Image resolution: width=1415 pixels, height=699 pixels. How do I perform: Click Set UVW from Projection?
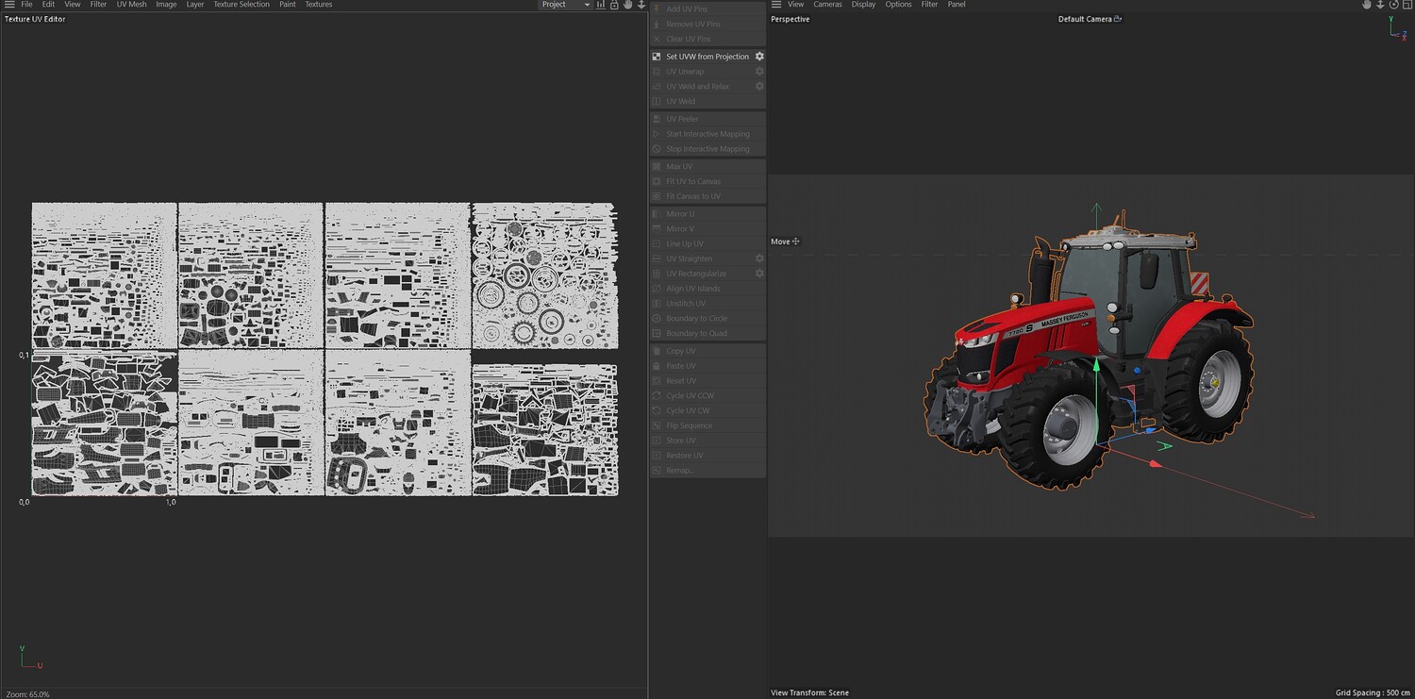(x=707, y=57)
